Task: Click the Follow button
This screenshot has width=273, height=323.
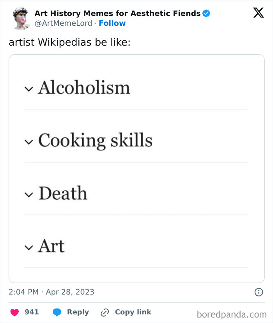Action: point(113,23)
